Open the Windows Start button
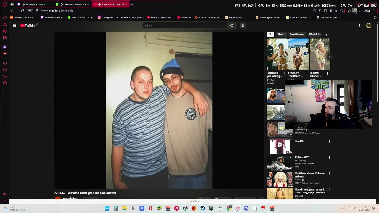Screen dimensions: 379x213 107,208
